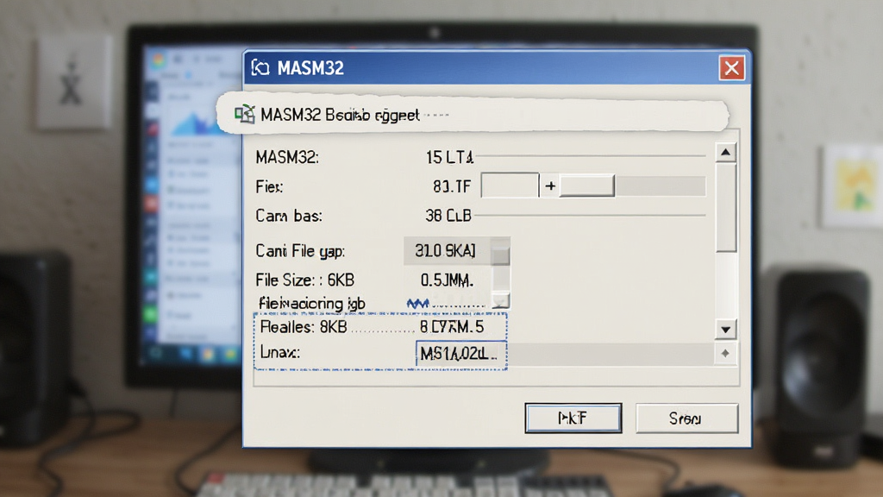Select the 'Realles: 8KB' row
The width and height of the screenshot is (883, 497).
click(380, 327)
